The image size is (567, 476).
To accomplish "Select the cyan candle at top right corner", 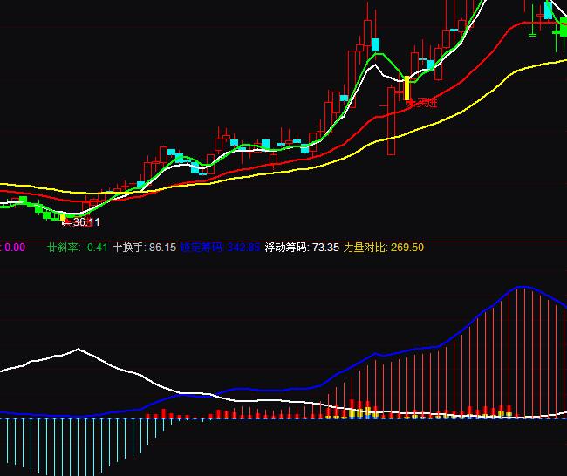I will click(548, 10).
